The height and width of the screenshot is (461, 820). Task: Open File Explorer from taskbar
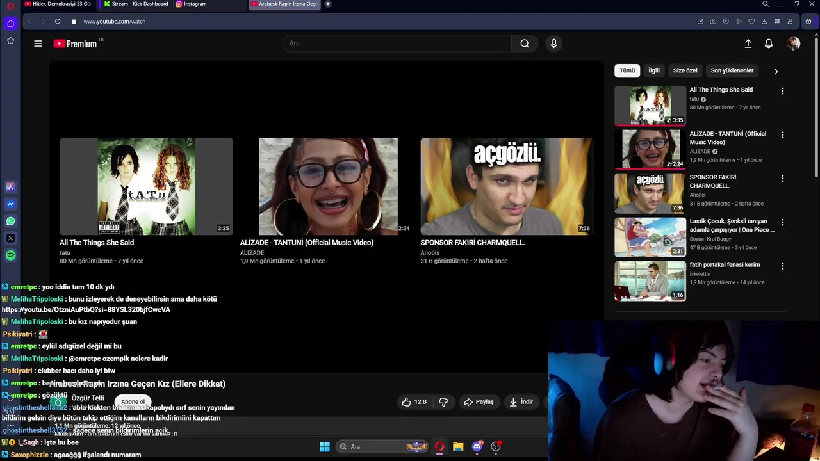[x=458, y=446]
